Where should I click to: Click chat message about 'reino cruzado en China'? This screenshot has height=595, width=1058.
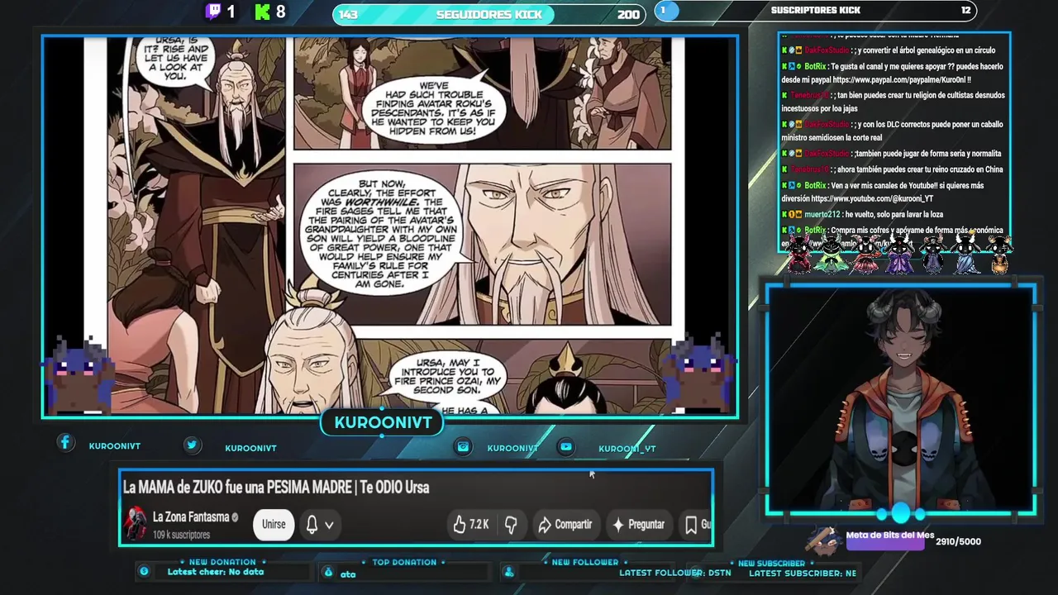[893, 169]
